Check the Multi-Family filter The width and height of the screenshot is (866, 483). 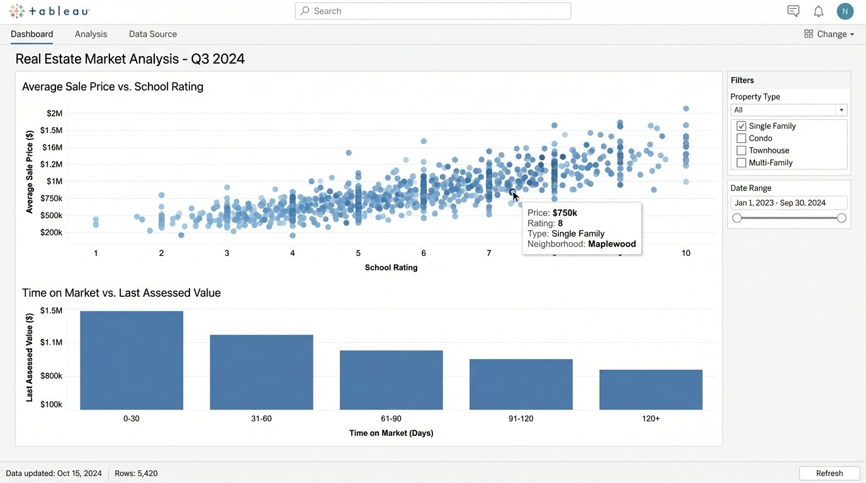tap(741, 162)
